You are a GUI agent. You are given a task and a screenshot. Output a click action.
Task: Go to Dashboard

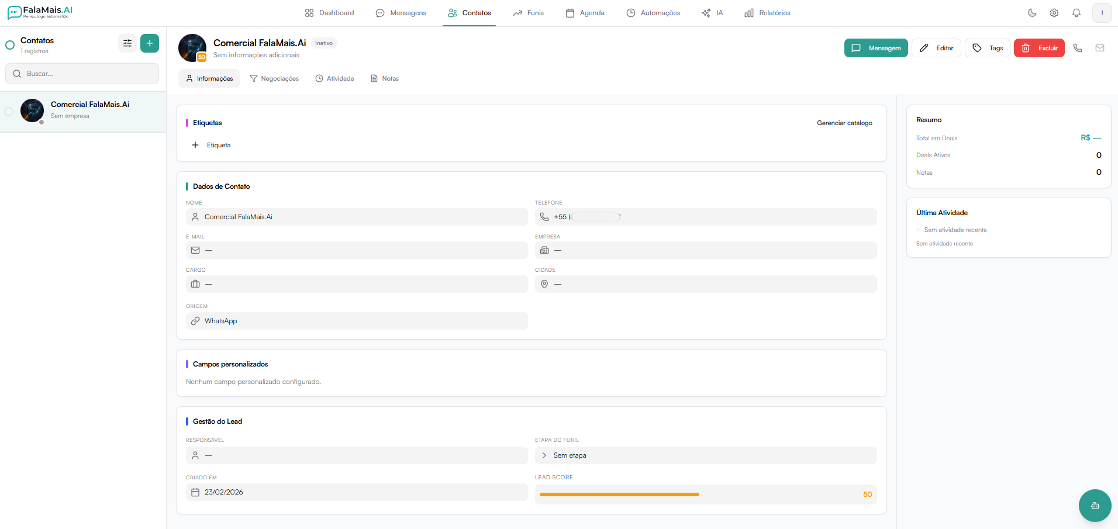pos(329,13)
